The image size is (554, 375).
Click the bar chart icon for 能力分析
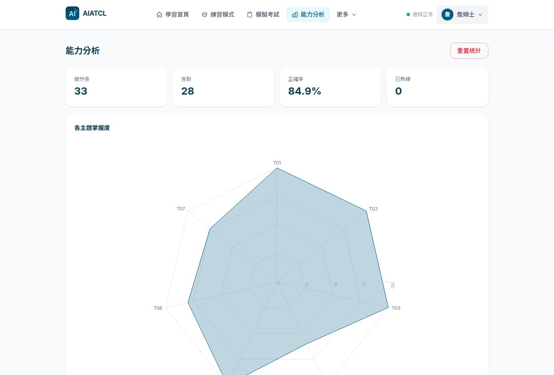click(295, 14)
